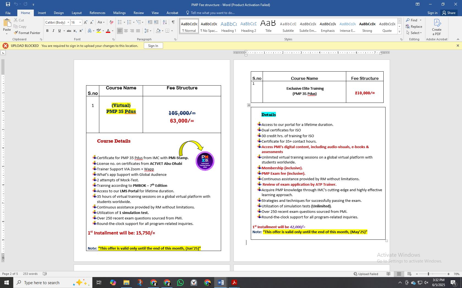This screenshot has width=462, height=288.
Task: Apply yellow text highlight color
Action: pos(99,31)
